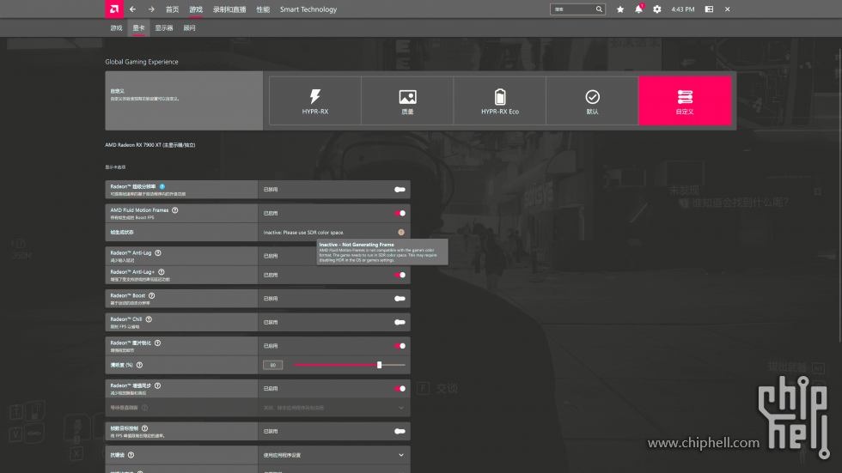
Task: Disable Radeon Anti-Lag+ toggle
Action: (400, 275)
